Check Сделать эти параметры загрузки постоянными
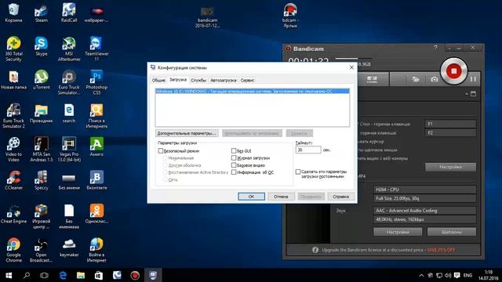Screen dimensions: 502x282 (298, 172)
